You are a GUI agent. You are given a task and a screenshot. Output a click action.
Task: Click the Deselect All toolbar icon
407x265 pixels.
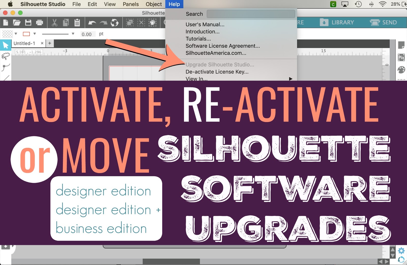[141, 23]
